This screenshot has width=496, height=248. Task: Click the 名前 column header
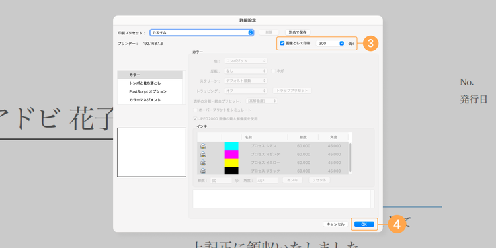click(x=265, y=137)
